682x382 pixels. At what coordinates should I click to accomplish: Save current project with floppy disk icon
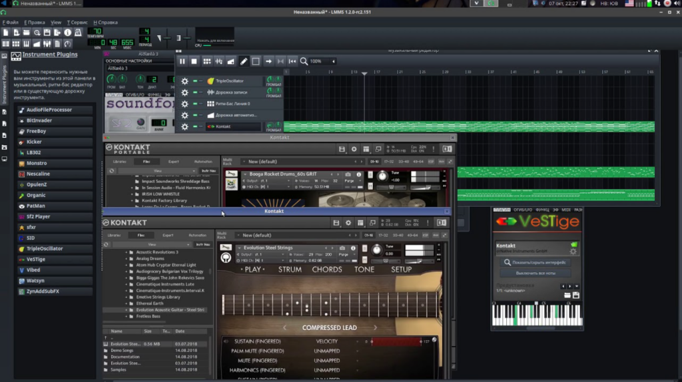coord(47,33)
